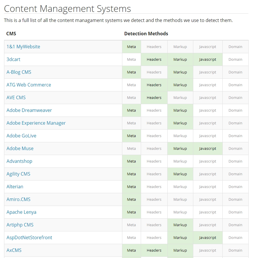Open Adobe Dreamweaver details

click(29, 110)
